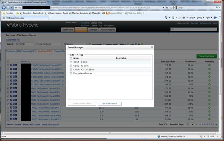Viewport: 224px width, 141px height.
Task: Click availability icon in 36.6 GB row
Action: tap(209, 111)
